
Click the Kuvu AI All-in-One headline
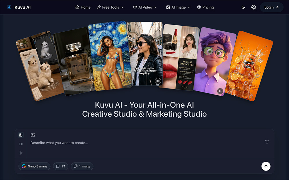(144, 105)
